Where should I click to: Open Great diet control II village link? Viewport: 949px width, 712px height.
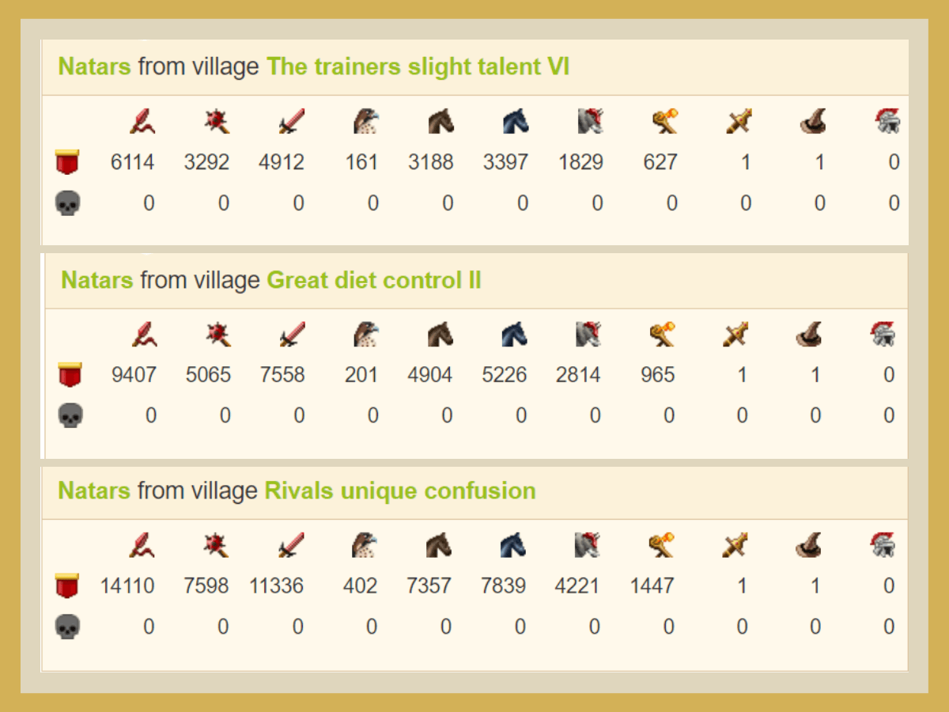point(374,280)
